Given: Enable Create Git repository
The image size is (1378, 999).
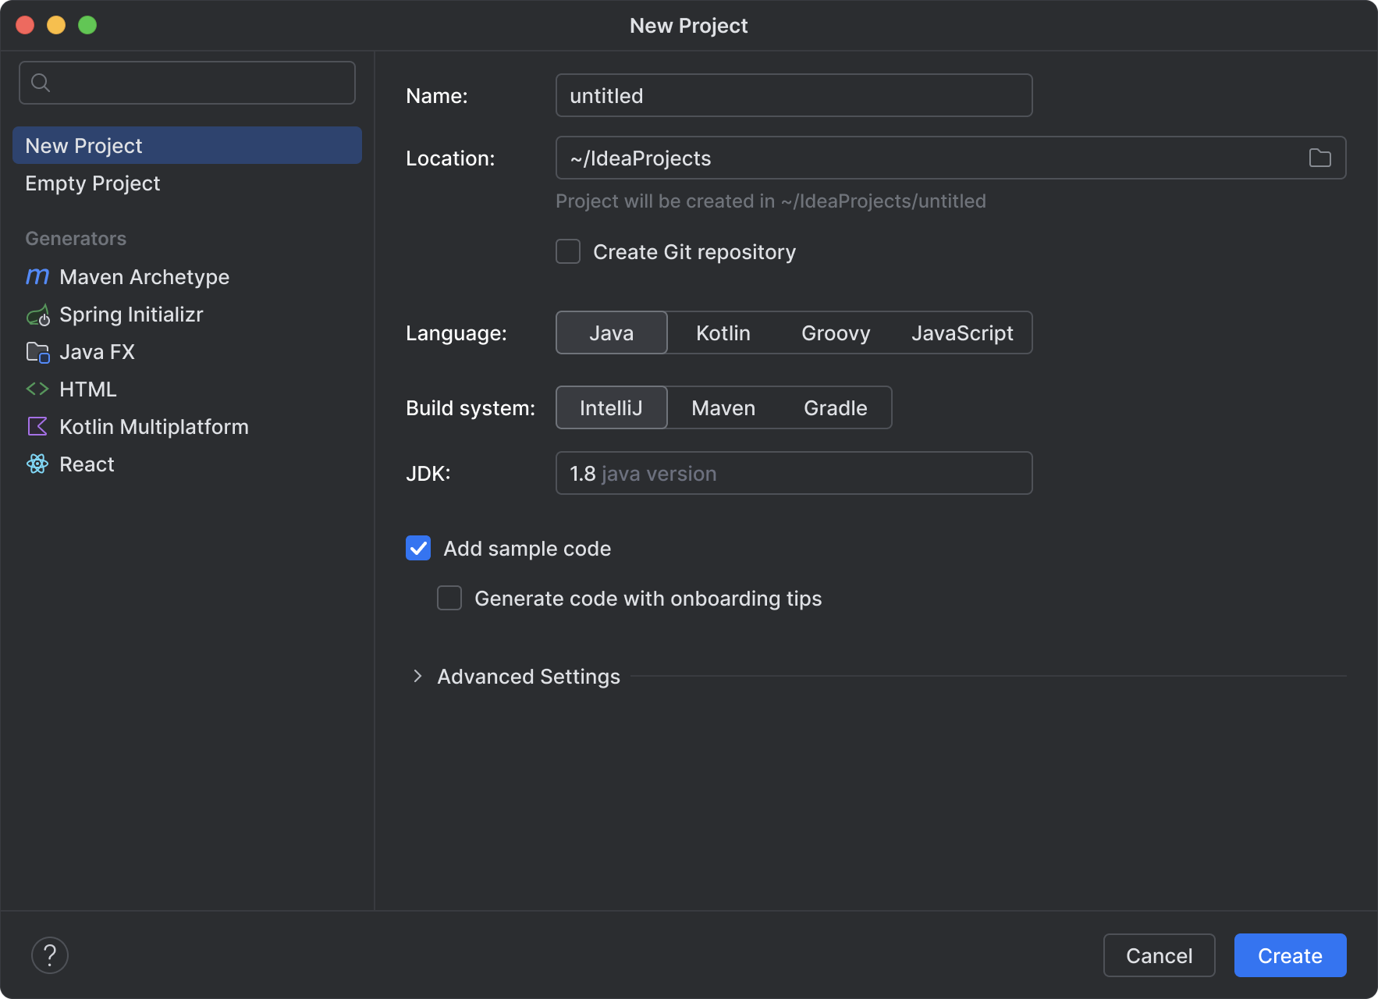Looking at the screenshot, I should [x=567, y=251].
